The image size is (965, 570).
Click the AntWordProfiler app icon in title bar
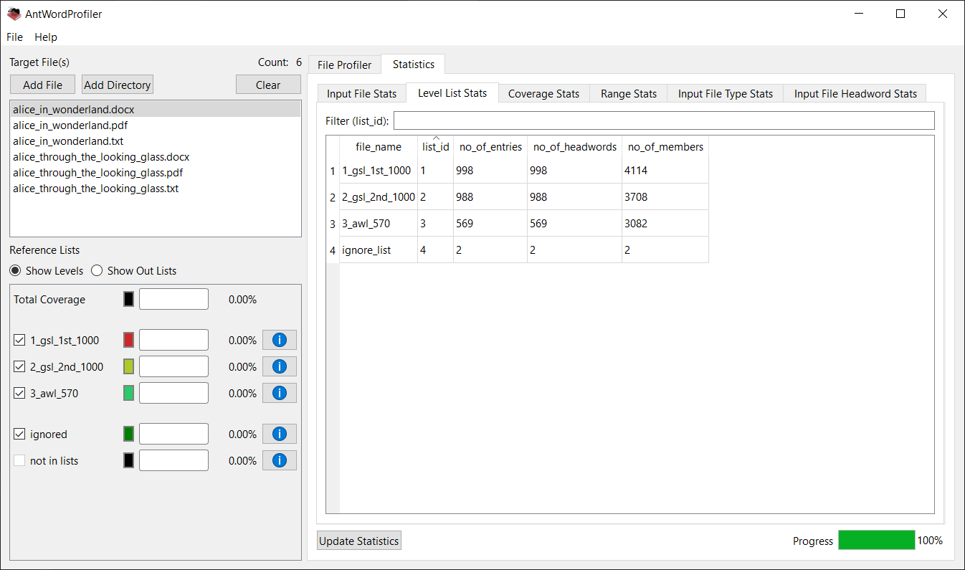coord(14,14)
